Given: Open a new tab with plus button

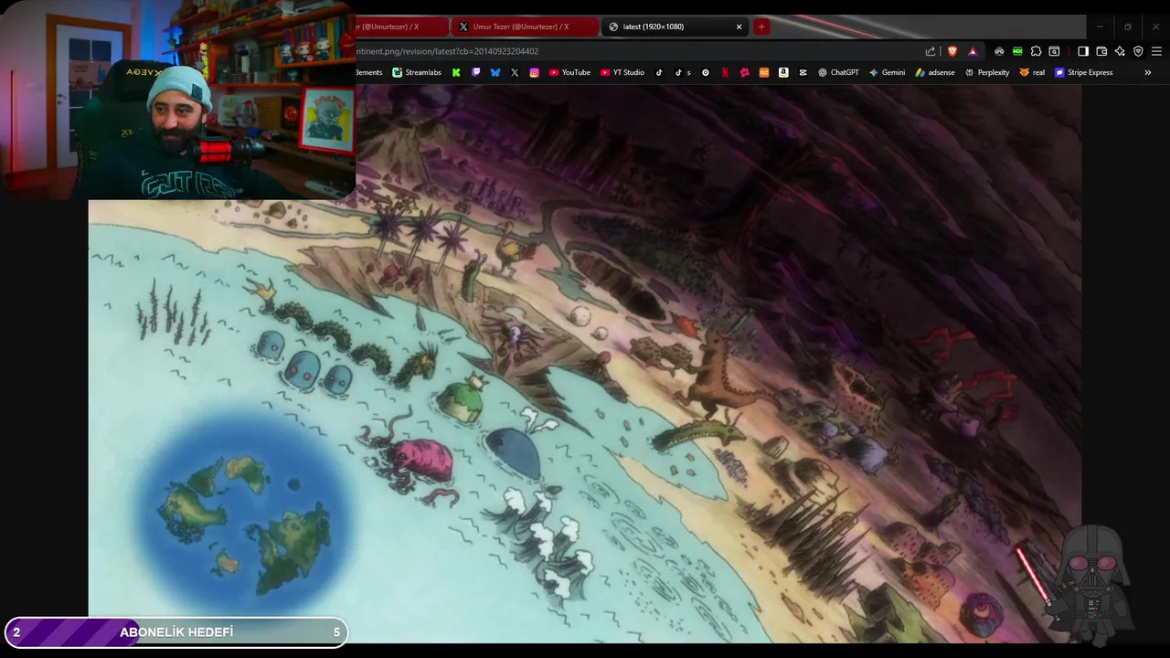Looking at the screenshot, I should tap(760, 27).
